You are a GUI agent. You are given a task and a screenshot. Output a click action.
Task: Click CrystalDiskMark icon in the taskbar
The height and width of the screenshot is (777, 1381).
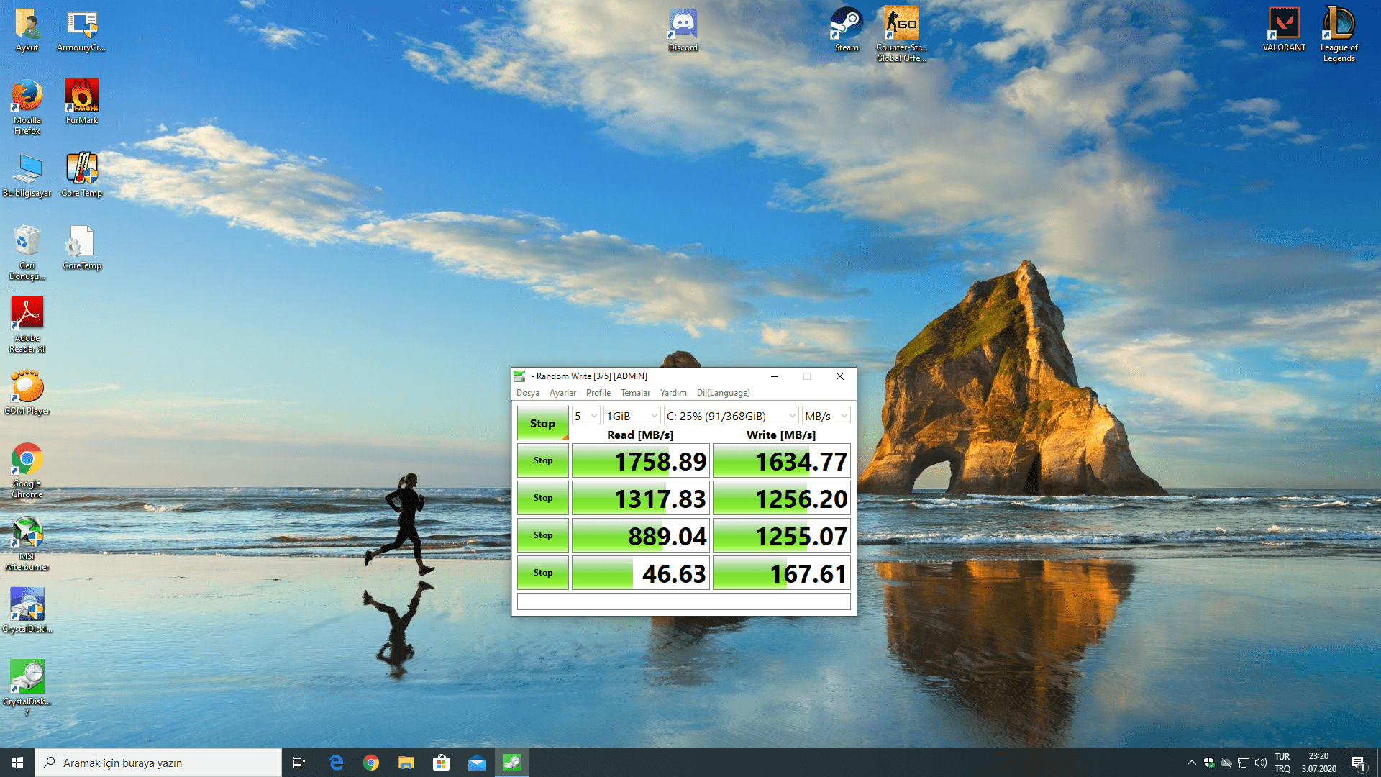(511, 763)
